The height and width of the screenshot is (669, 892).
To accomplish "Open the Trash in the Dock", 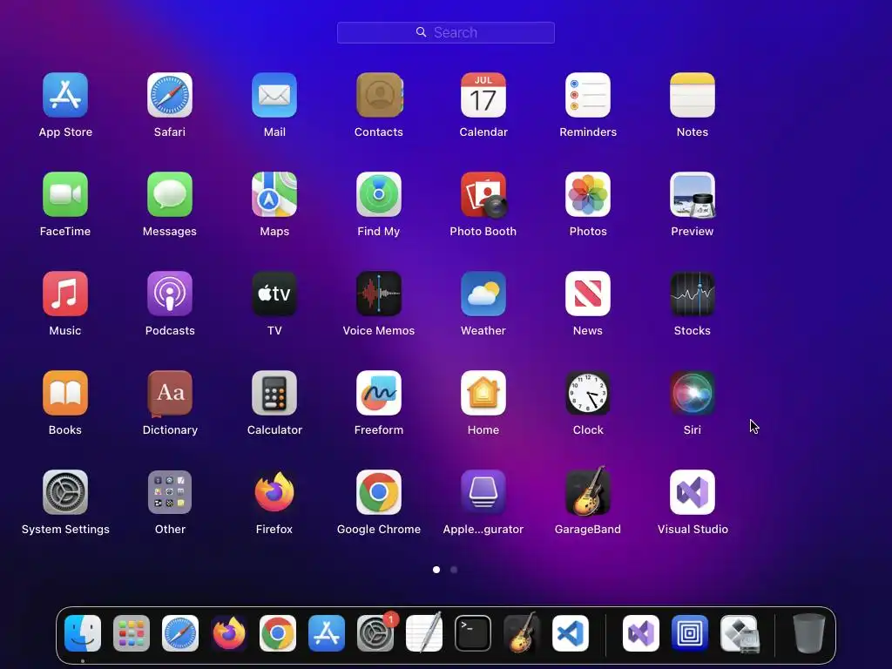I will coord(809,633).
